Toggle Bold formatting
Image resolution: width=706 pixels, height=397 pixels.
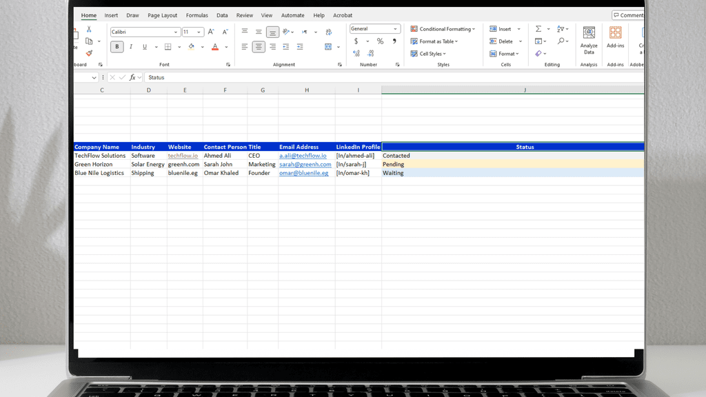(x=117, y=47)
